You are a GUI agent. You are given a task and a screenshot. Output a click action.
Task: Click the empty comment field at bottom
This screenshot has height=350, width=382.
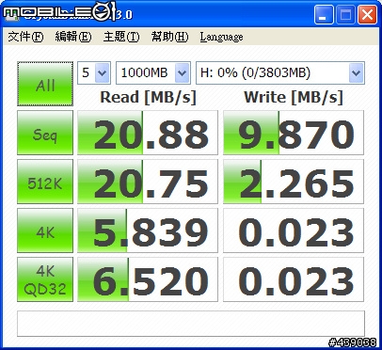pyautogui.click(x=191, y=324)
